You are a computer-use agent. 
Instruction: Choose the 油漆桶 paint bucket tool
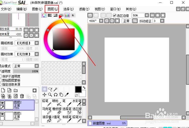click(47, 119)
